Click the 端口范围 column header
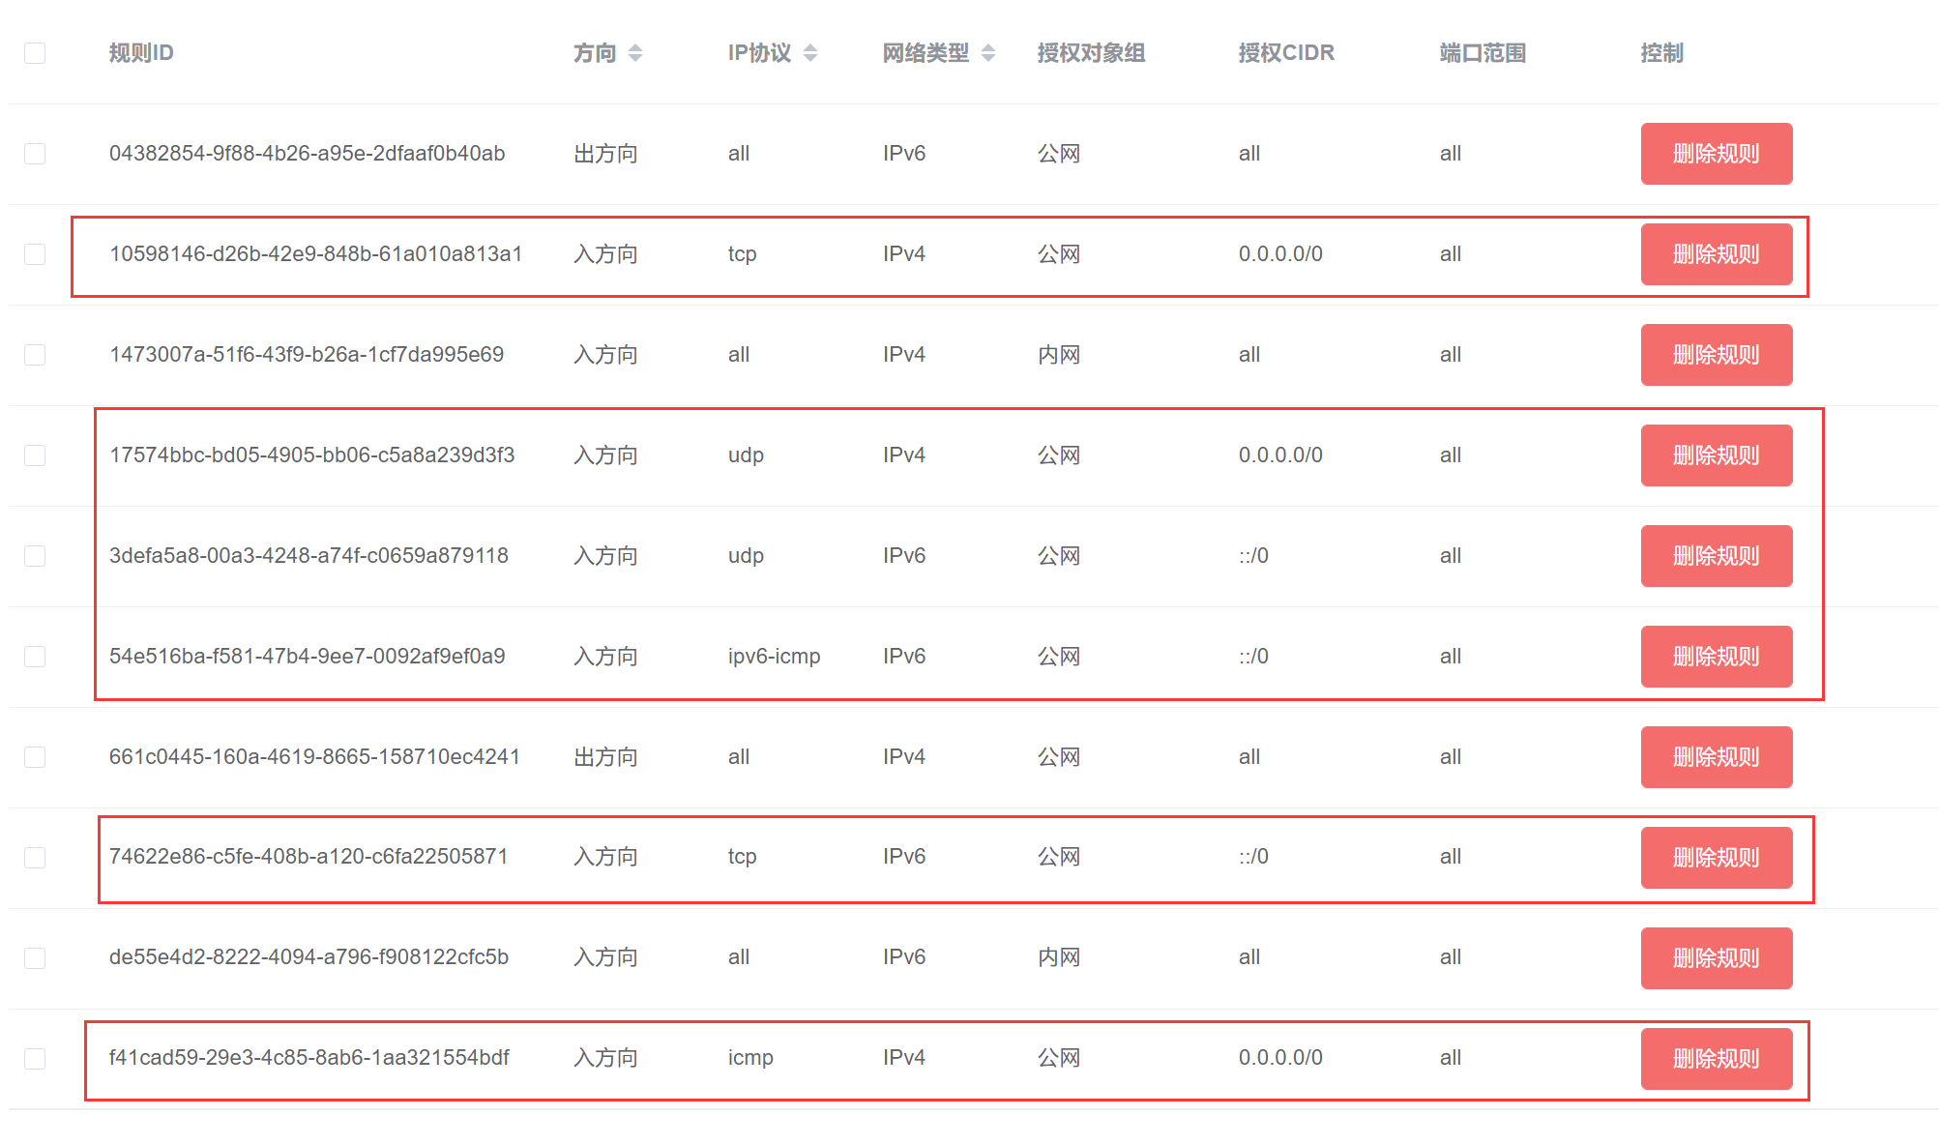The height and width of the screenshot is (1145, 1939). (1482, 53)
